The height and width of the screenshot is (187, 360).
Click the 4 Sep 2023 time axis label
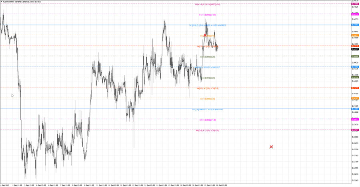pyautogui.click(x=5, y=185)
